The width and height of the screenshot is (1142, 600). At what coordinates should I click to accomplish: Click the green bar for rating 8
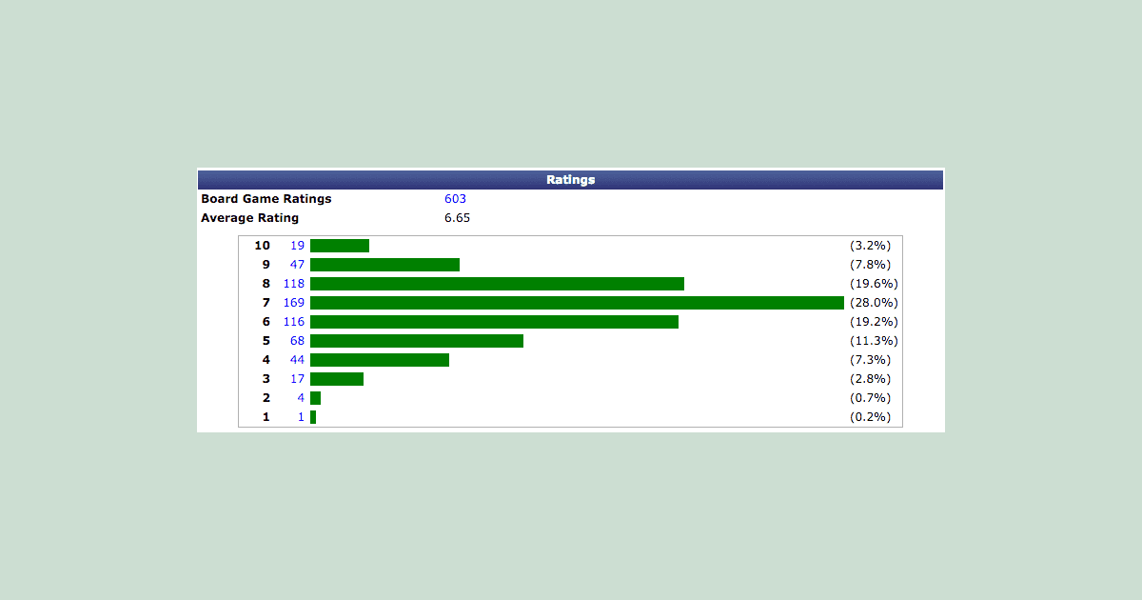[497, 284]
